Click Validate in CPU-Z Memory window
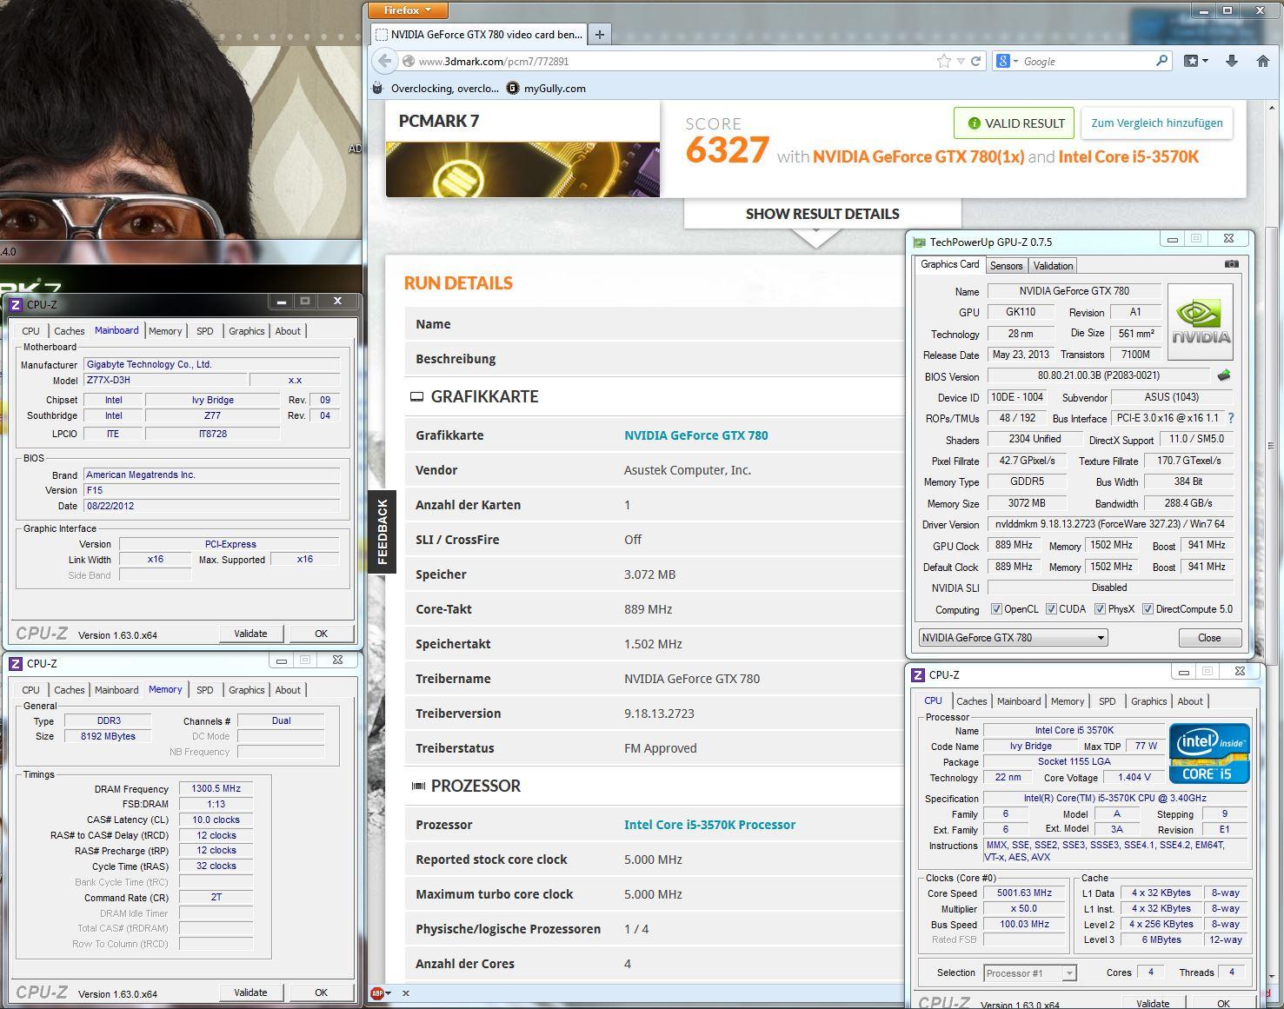The width and height of the screenshot is (1284, 1009). click(x=250, y=992)
